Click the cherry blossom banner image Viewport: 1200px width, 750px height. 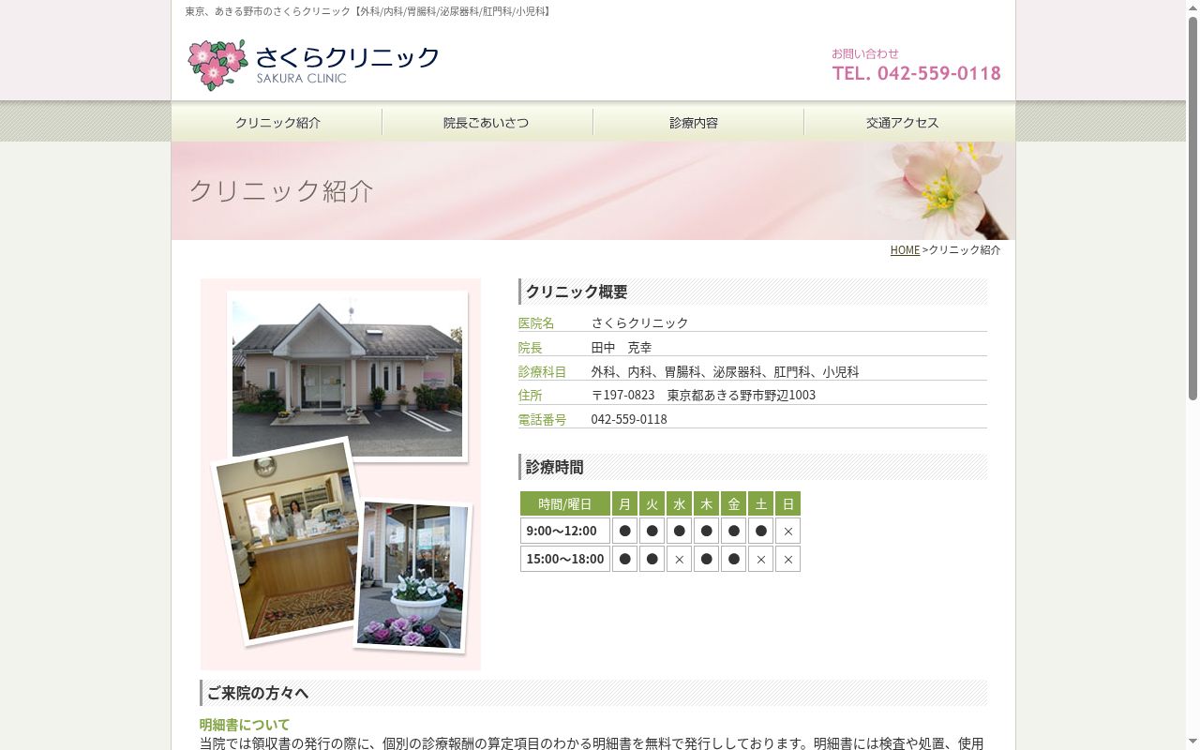(x=593, y=191)
